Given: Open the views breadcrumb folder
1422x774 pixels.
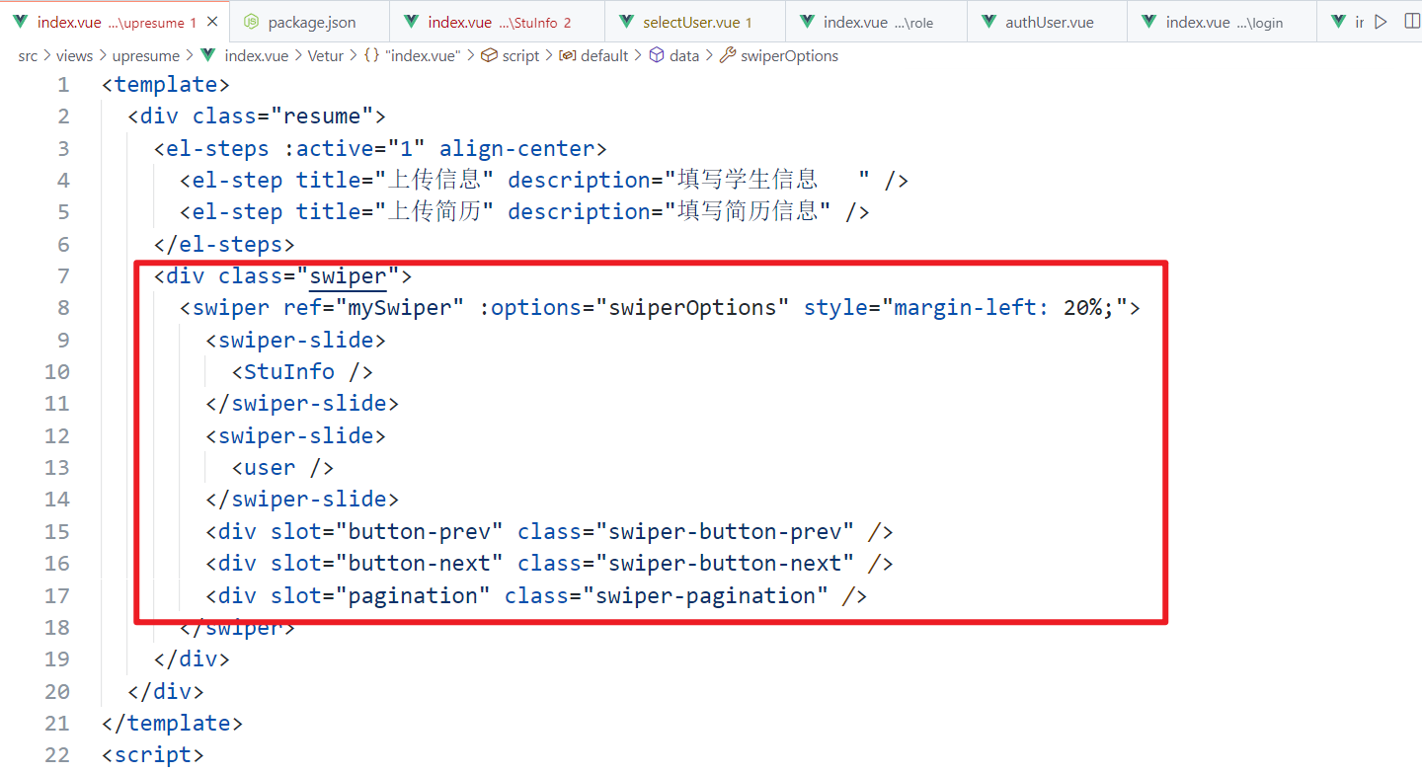Looking at the screenshot, I should click(74, 56).
